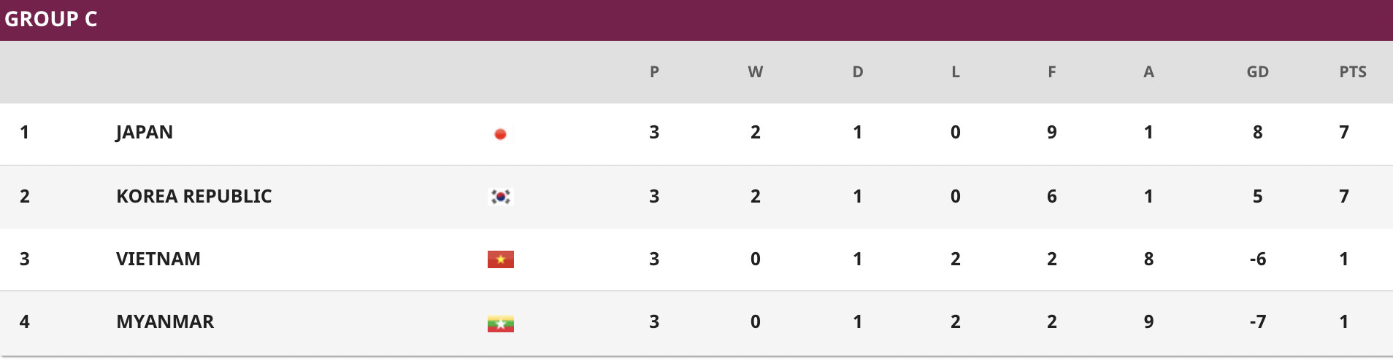This screenshot has width=1393, height=360.
Task: Click the P (played) column header
Action: (654, 71)
